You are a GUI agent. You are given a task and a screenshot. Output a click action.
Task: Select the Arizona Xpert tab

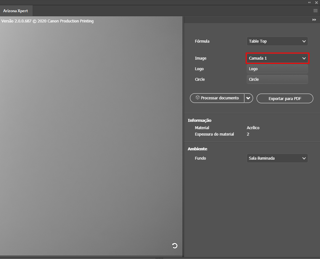pyautogui.click(x=16, y=11)
